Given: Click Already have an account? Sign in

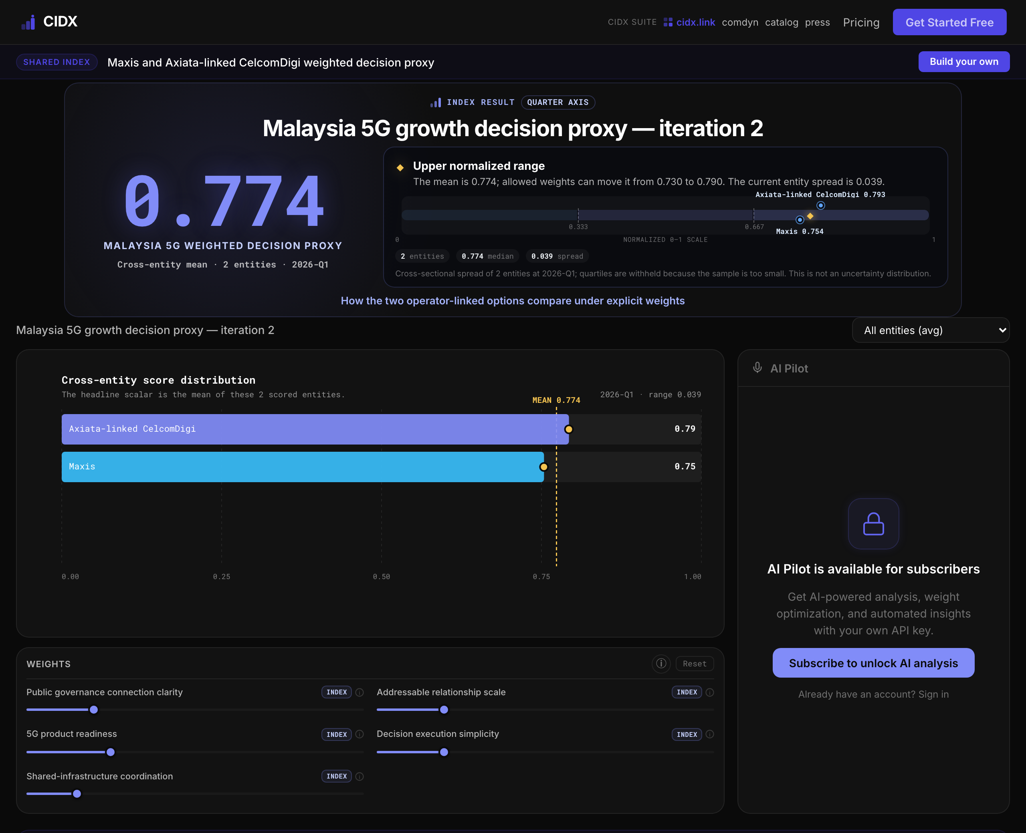Looking at the screenshot, I should click(x=873, y=694).
